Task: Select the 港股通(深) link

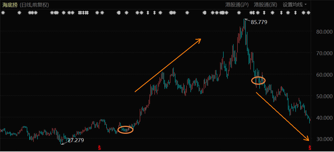Action: click(266, 5)
